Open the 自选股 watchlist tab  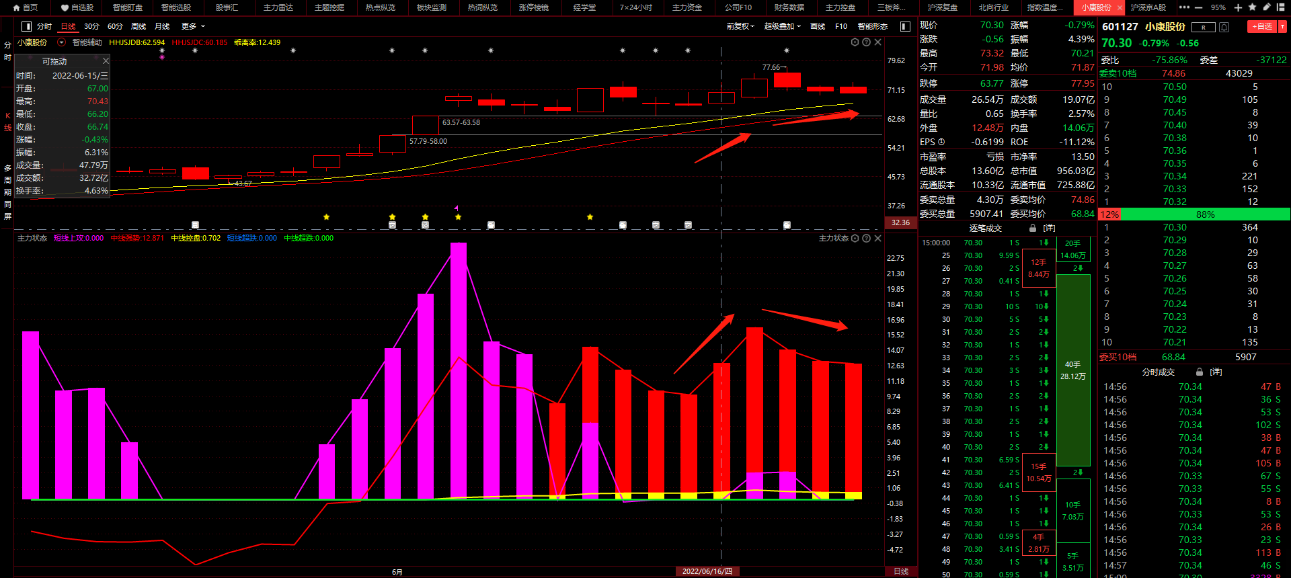(x=77, y=7)
